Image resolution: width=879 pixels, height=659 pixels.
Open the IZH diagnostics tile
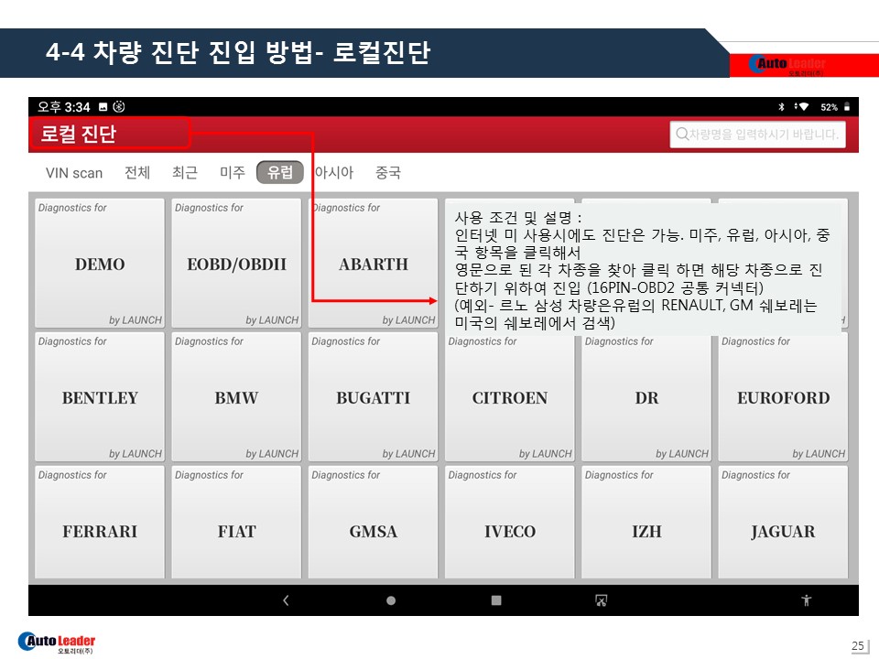(646, 523)
